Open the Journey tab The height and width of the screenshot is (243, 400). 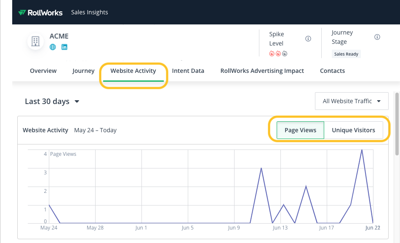(83, 71)
